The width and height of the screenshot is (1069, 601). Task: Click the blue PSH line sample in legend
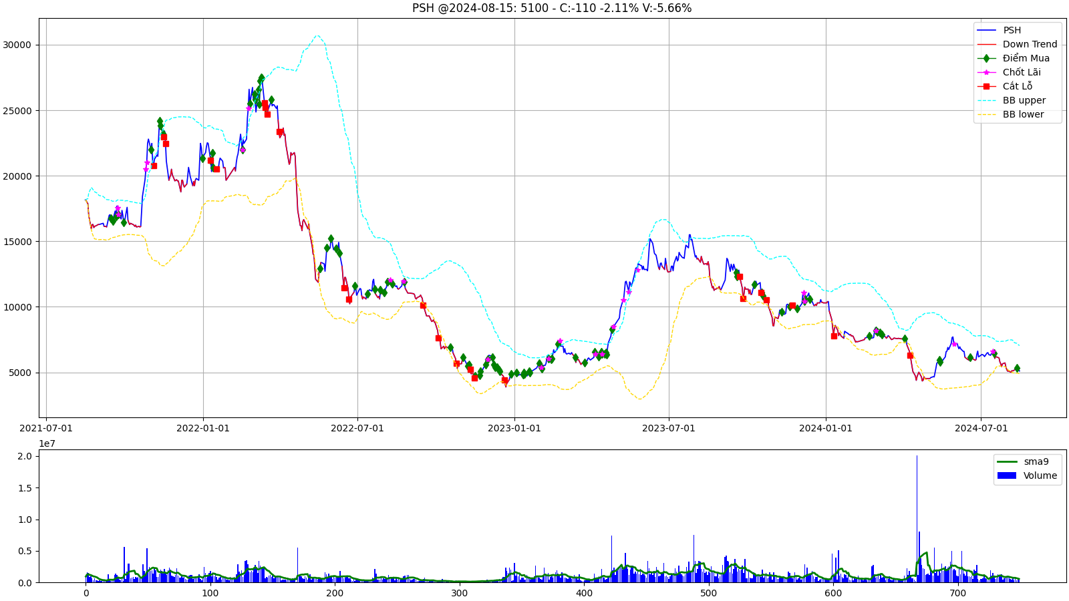coord(986,30)
